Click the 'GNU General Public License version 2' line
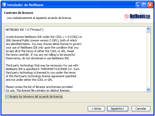155x116 pixels. pyautogui.click(x=41, y=40)
